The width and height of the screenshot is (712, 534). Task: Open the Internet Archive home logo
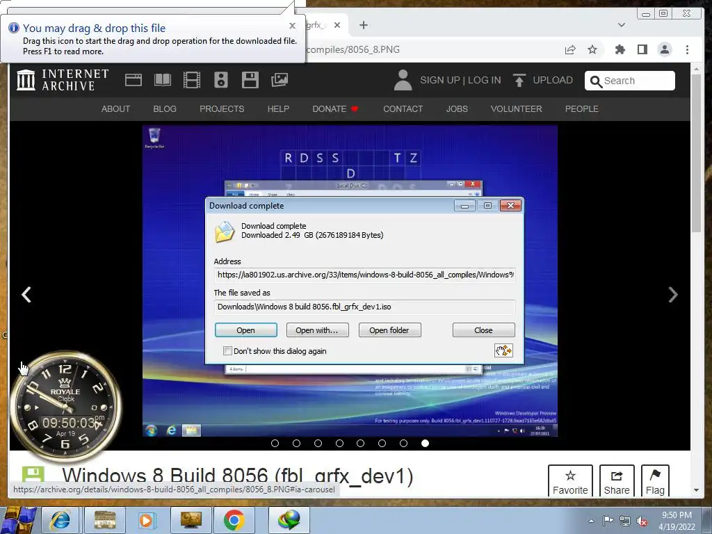coord(62,80)
